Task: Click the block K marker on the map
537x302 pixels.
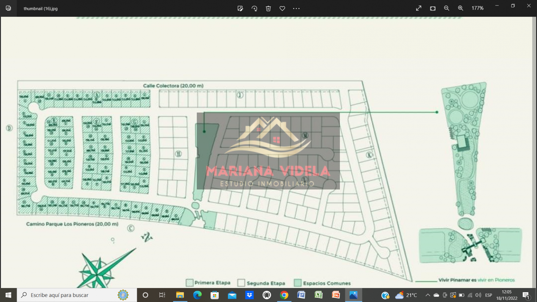Action: point(369,155)
